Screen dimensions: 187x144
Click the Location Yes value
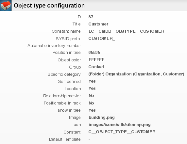tap(92, 88)
